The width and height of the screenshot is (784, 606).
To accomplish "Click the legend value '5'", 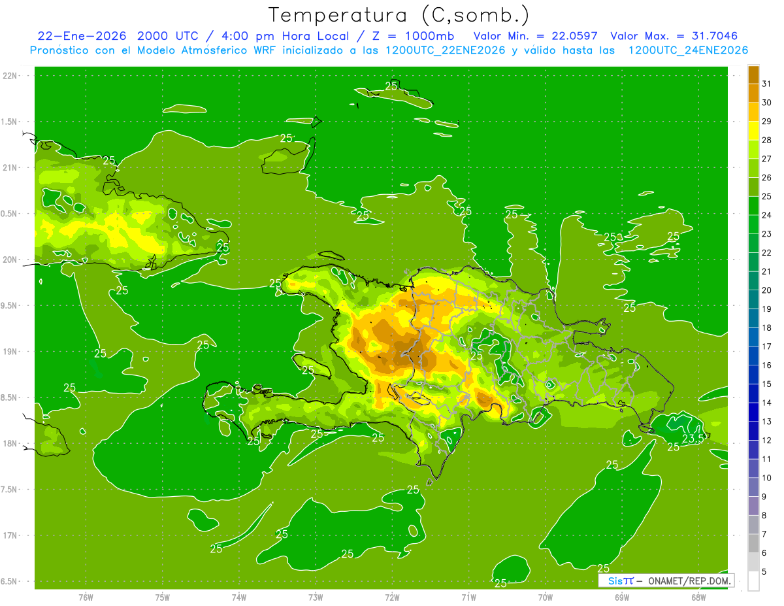I will pos(764,571).
